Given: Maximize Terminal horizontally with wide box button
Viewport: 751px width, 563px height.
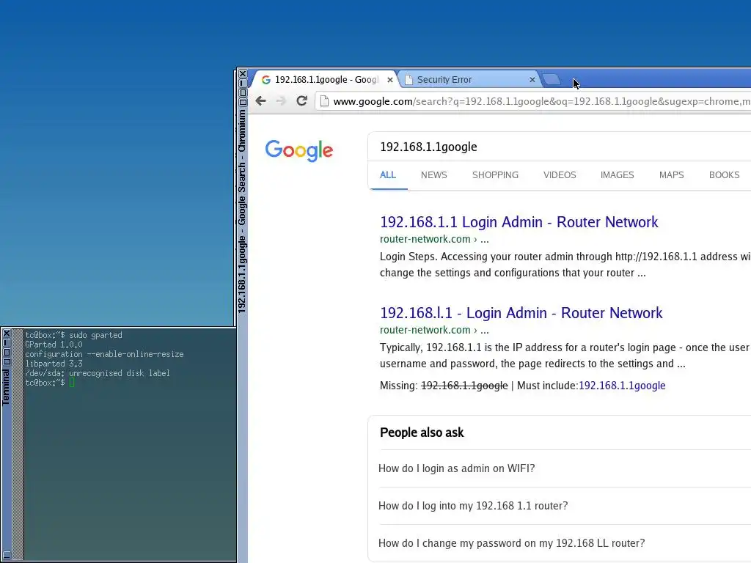Looking at the screenshot, I should [x=6, y=361].
